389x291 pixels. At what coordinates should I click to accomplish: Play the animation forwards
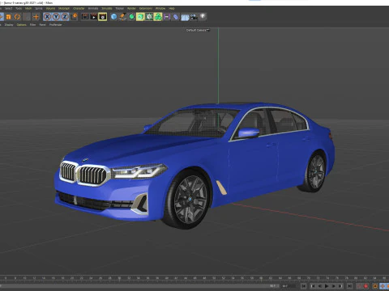pyautogui.click(x=327, y=286)
